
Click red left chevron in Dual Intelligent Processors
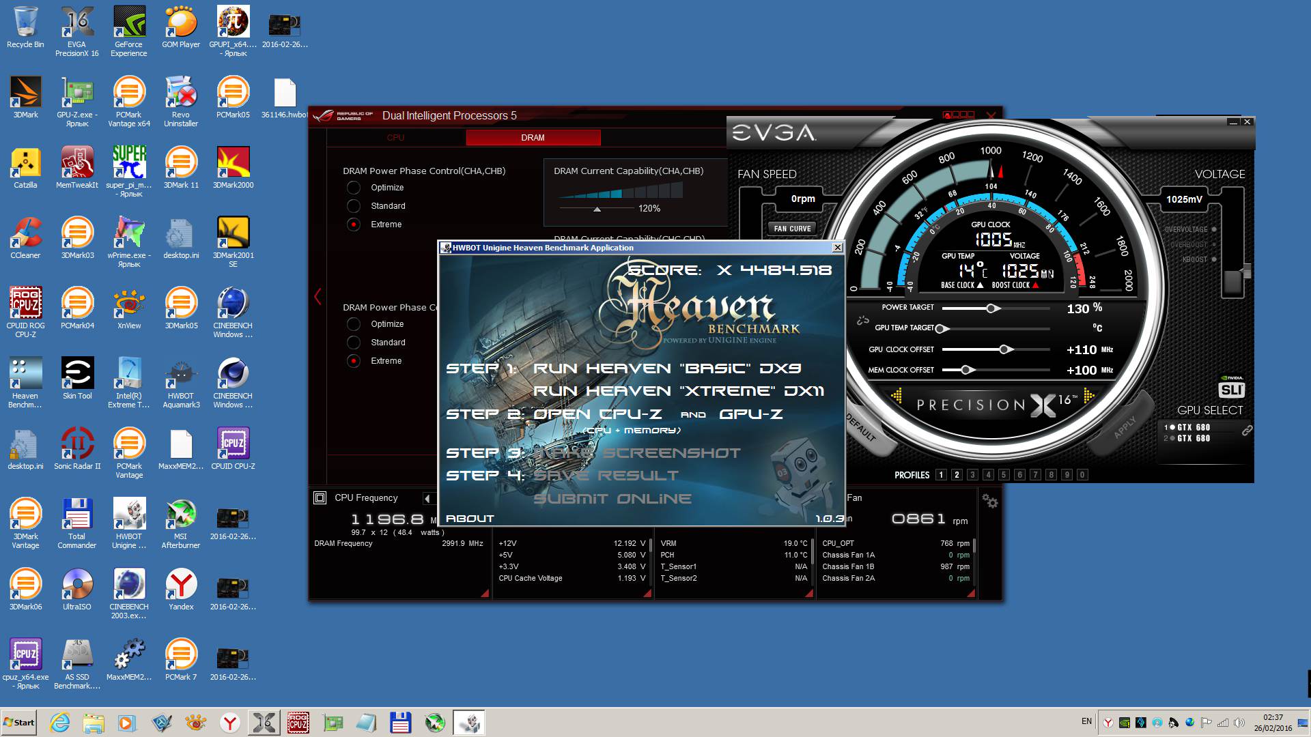pos(318,296)
